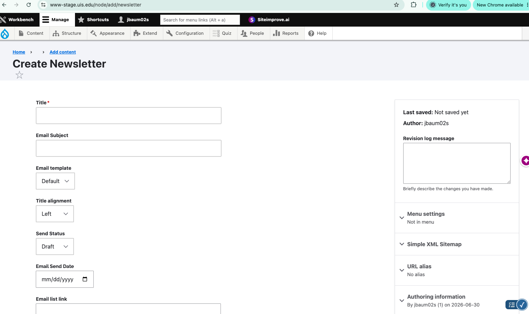This screenshot has height=314, width=529.
Task: Click the Drupal drop logo icon
Action: tap(5, 33)
